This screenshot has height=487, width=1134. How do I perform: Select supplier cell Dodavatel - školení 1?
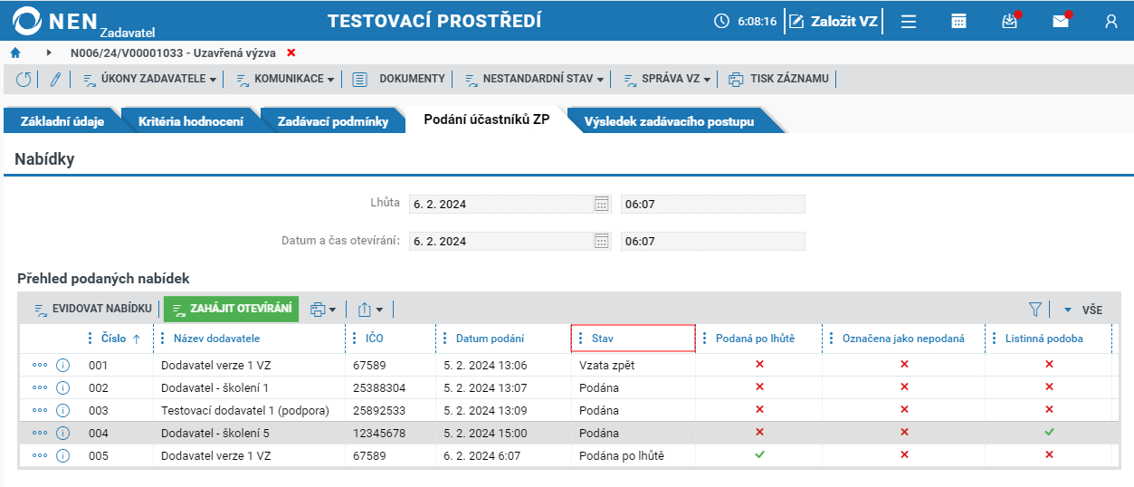pyautogui.click(x=214, y=387)
